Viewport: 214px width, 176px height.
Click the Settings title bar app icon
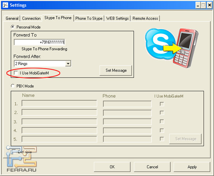(5, 5)
